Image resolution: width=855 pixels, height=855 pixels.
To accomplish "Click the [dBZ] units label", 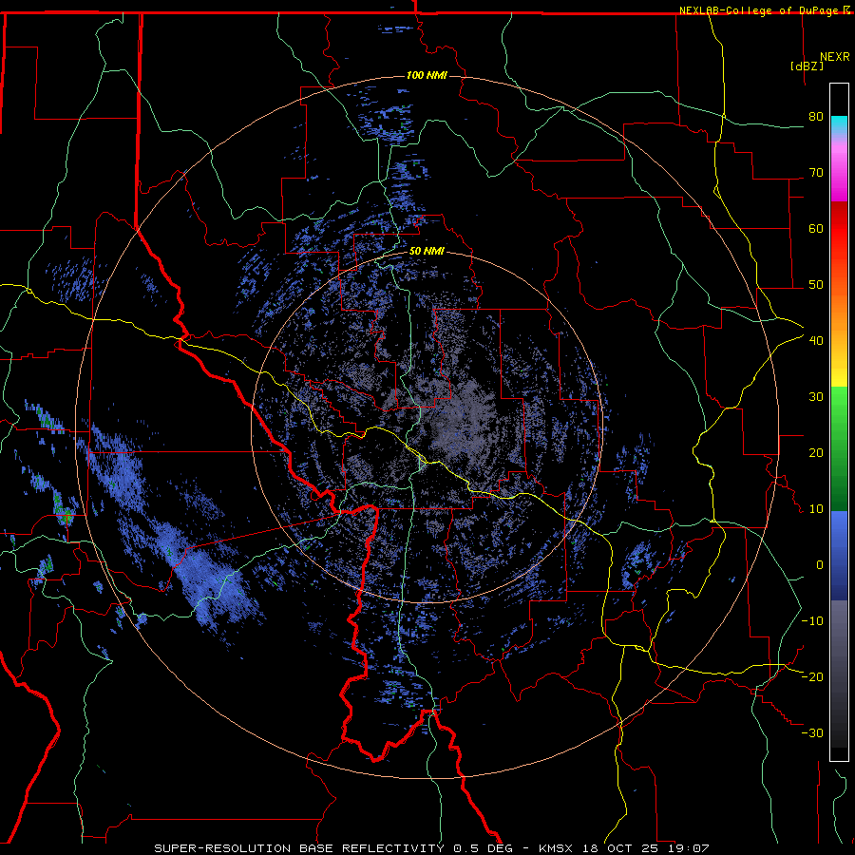I will point(807,66).
